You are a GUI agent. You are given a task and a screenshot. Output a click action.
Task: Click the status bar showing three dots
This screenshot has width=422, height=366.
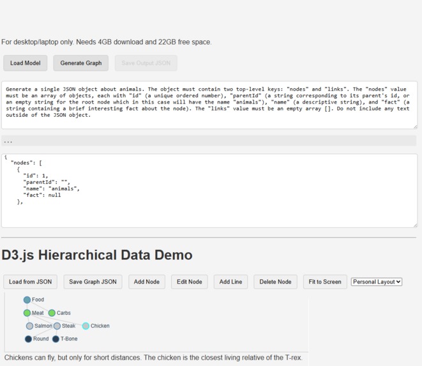(209, 141)
